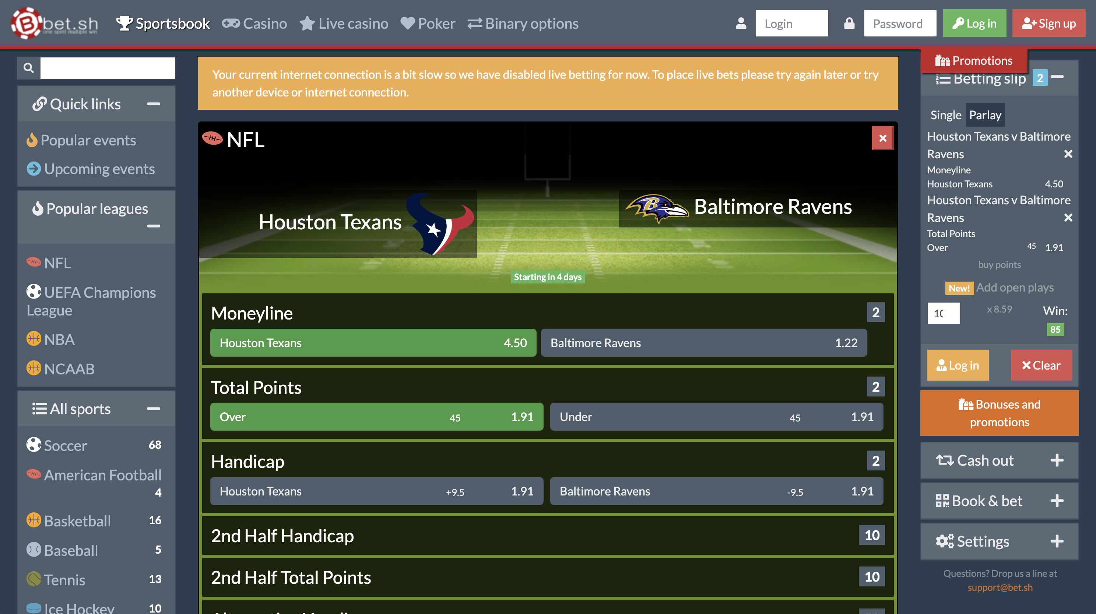Open Poker using the heart icon
Image resolution: width=1096 pixels, height=614 pixels.
point(408,24)
